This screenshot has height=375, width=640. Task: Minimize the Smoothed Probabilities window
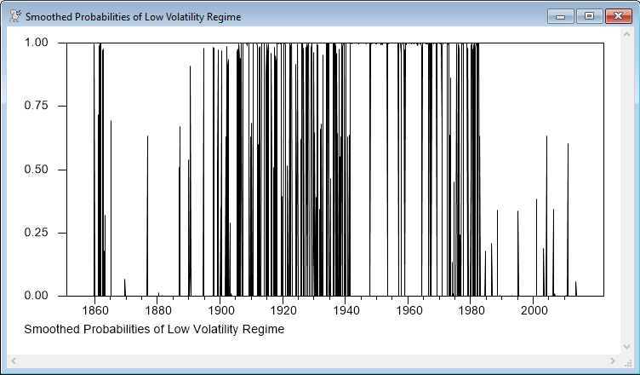[561, 16]
